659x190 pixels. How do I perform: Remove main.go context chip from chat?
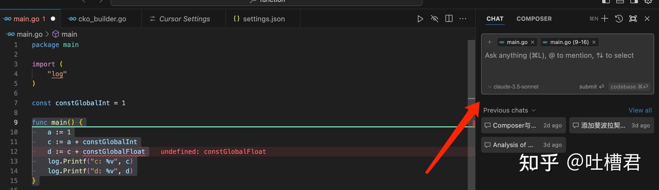point(532,42)
